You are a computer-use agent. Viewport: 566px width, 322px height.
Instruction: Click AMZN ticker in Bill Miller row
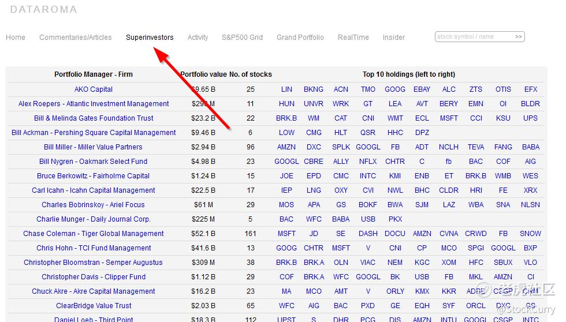286,147
